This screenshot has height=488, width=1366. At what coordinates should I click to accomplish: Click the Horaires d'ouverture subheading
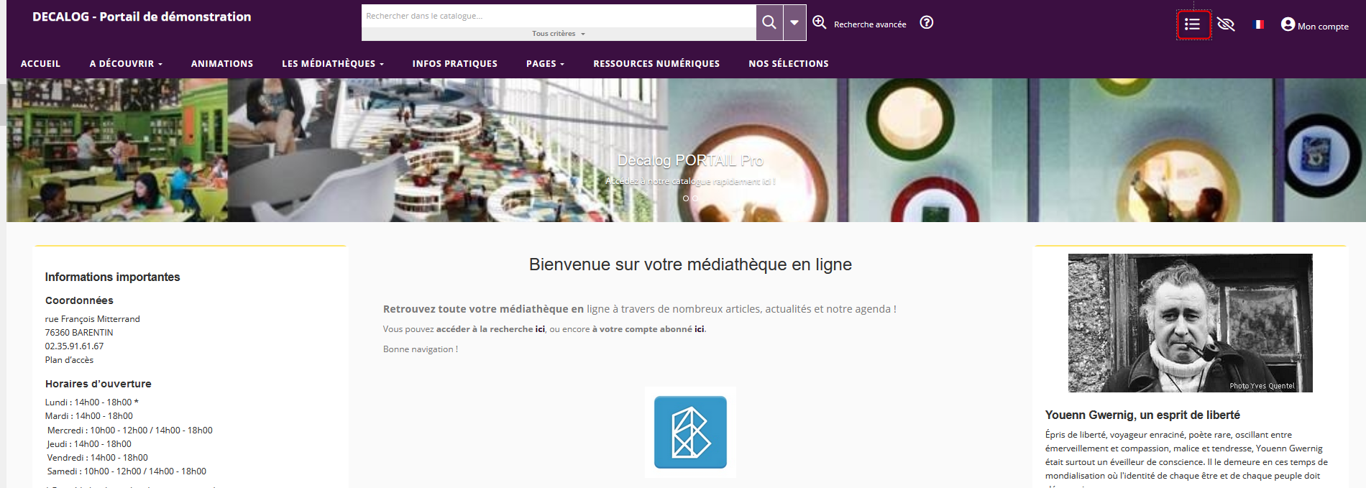click(x=98, y=384)
